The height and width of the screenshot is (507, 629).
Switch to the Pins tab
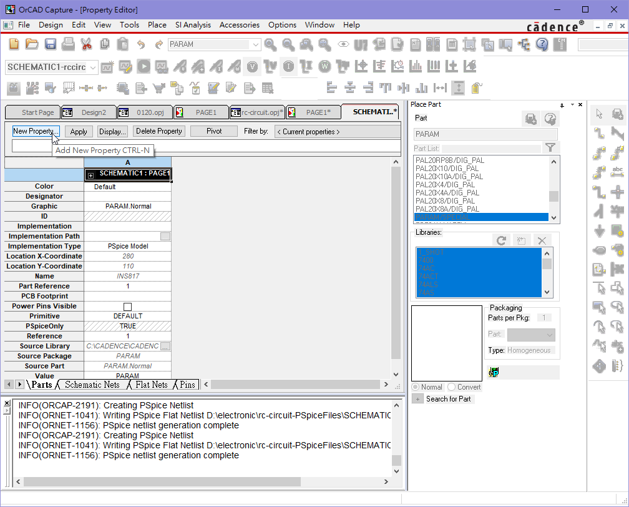(x=187, y=385)
